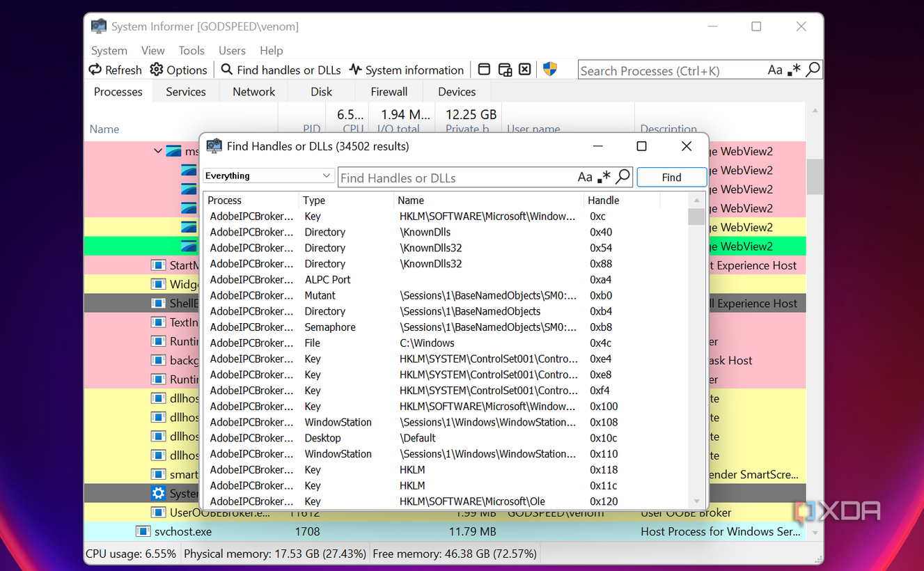924x571 pixels.
Task: Select the backg process icon
Action: point(159,360)
